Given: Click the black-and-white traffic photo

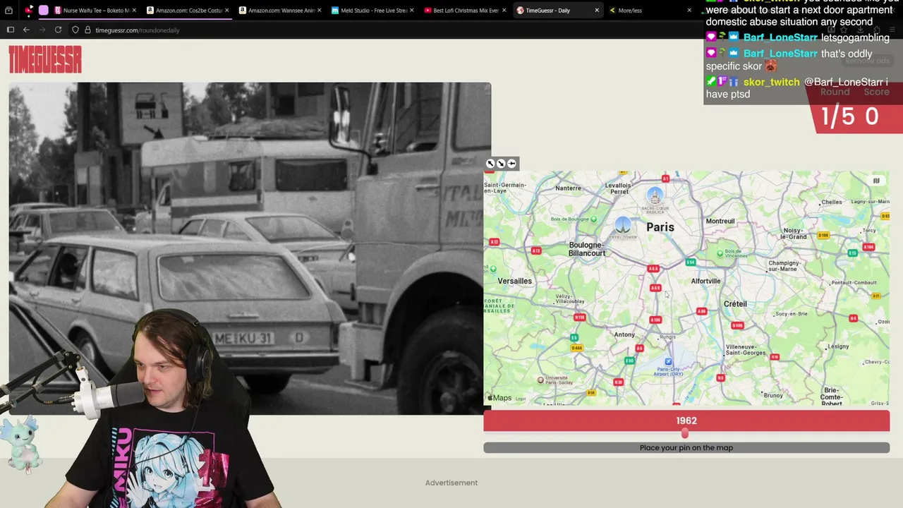Looking at the screenshot, I should 250,248.
